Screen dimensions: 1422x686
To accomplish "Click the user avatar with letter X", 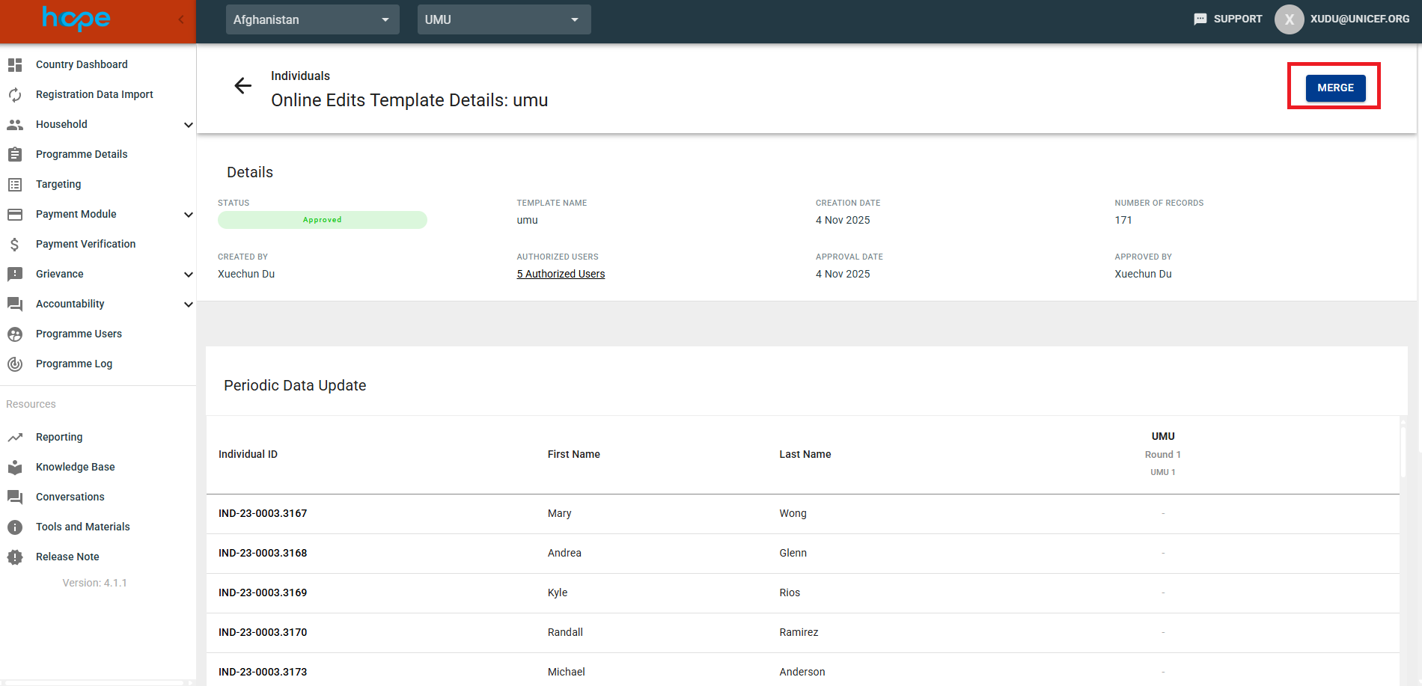I will coord(1289,19).
